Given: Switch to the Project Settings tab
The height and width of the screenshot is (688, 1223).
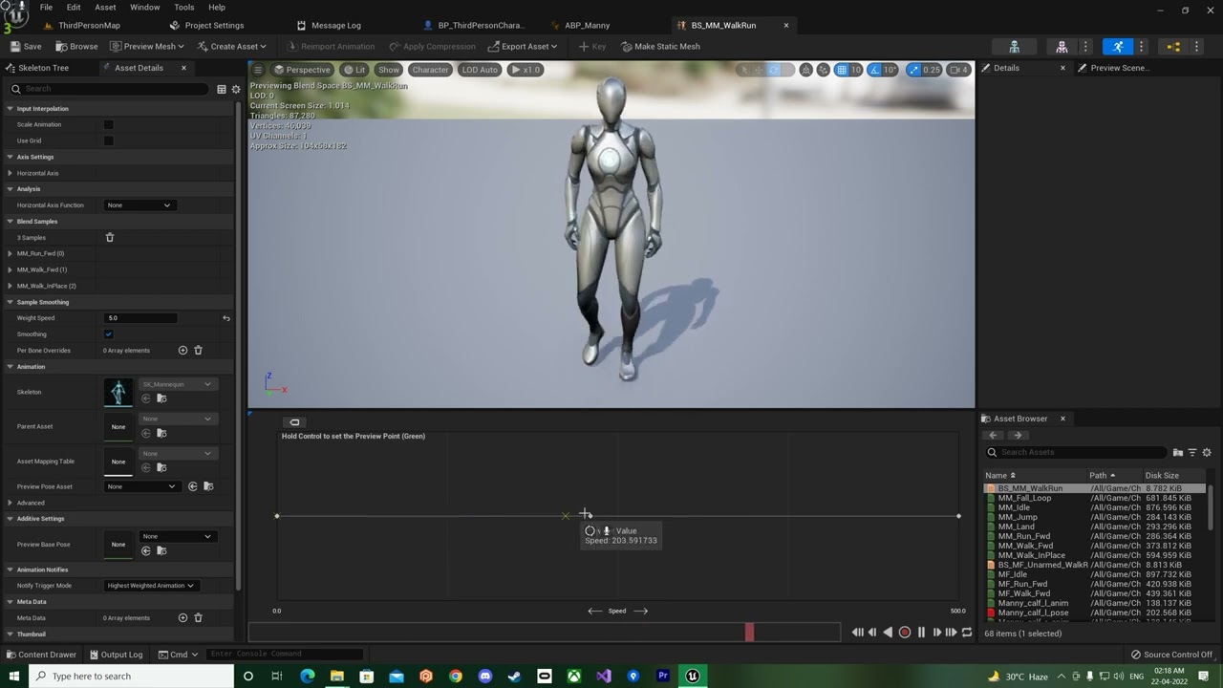Looking at the screenshot, I should pos(215,25).
